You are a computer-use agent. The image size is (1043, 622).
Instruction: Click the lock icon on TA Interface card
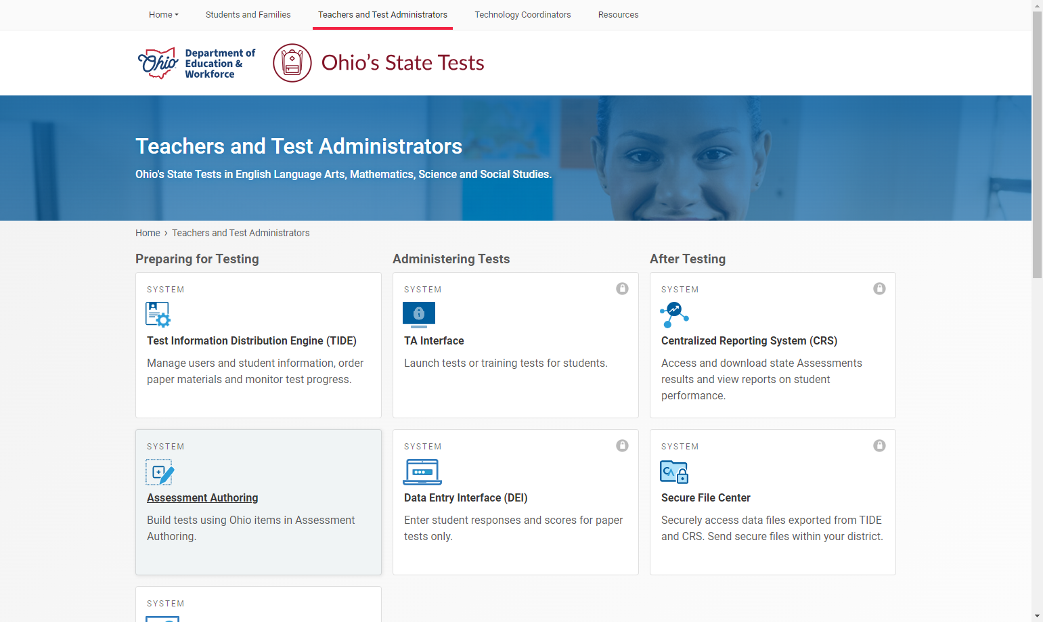[622, 289]
